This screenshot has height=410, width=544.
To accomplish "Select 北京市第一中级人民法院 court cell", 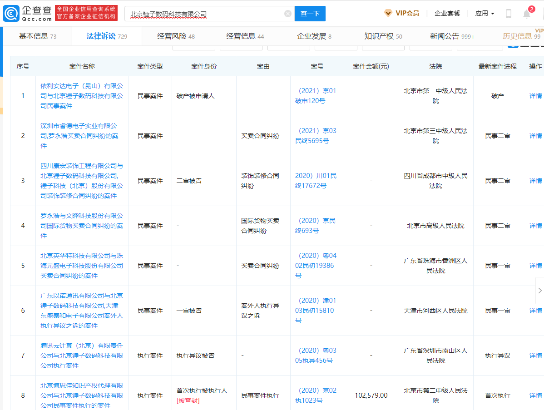I will click(x=435, y=96).
